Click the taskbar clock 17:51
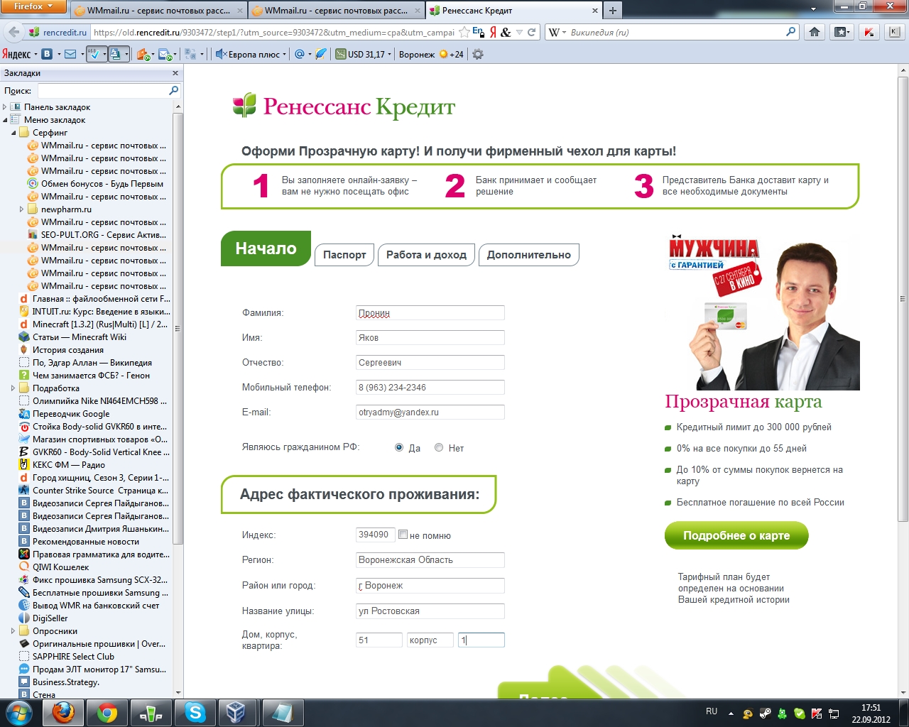Image resolution: width=909 pixels, height=727 pixels. point(871,708)
